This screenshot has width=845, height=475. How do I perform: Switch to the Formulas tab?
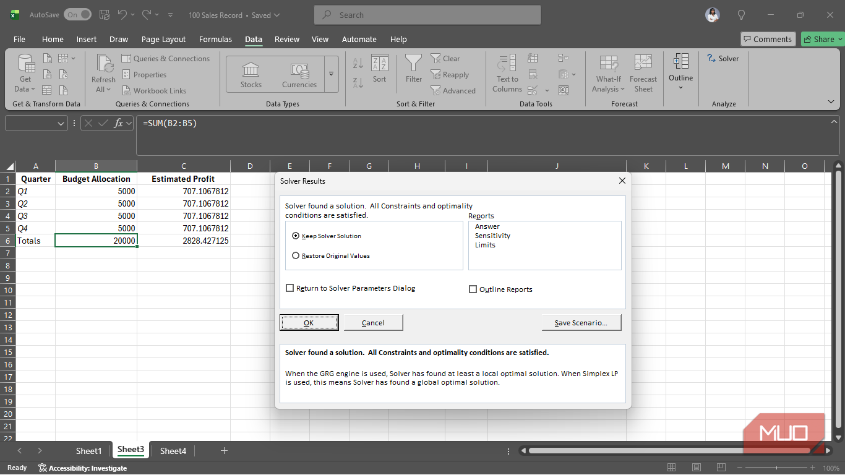pyautogui.click(x=215, y=39)
